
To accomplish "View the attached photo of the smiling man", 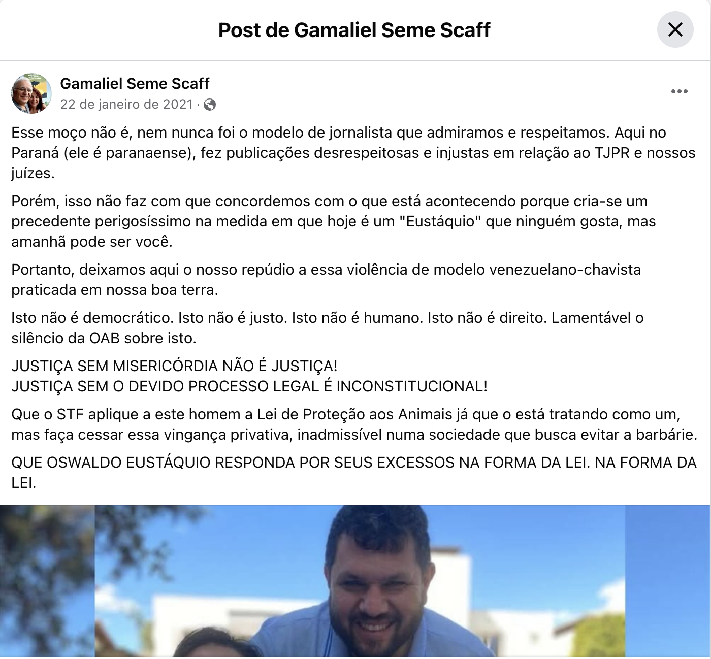I will pos(355,582).
